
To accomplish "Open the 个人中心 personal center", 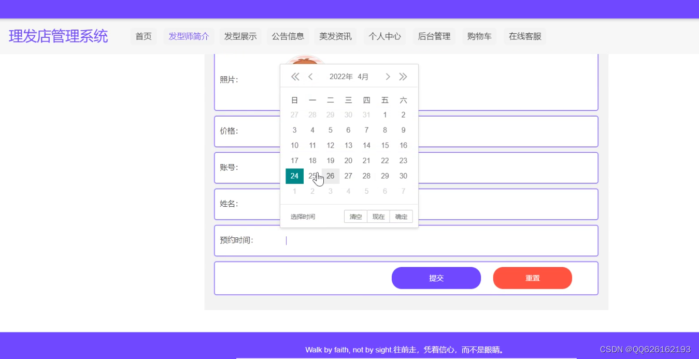I will tap(384, 36).
